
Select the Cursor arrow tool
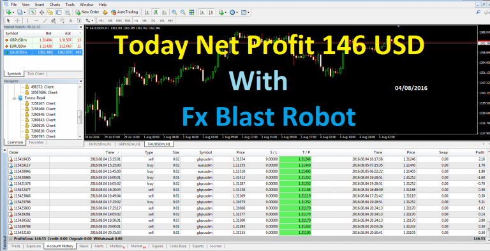click(x=9, y=20)
